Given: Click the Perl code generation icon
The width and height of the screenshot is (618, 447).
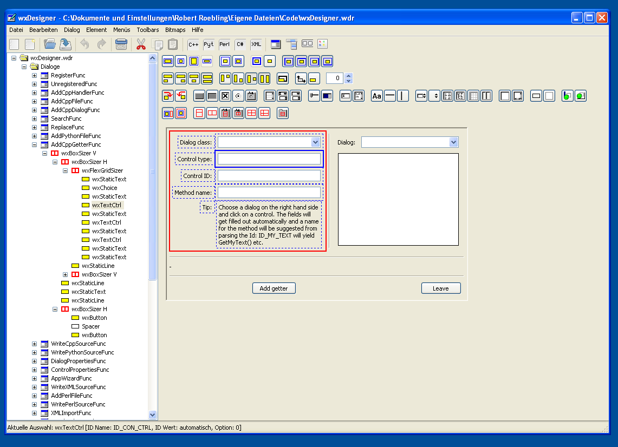Looking at the screenshot, I should pos(224,44).
